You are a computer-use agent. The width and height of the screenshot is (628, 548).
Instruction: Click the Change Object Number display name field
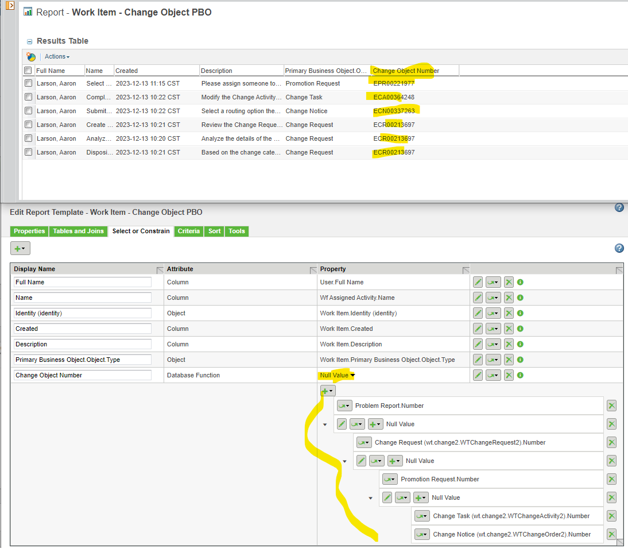point(82,375)
